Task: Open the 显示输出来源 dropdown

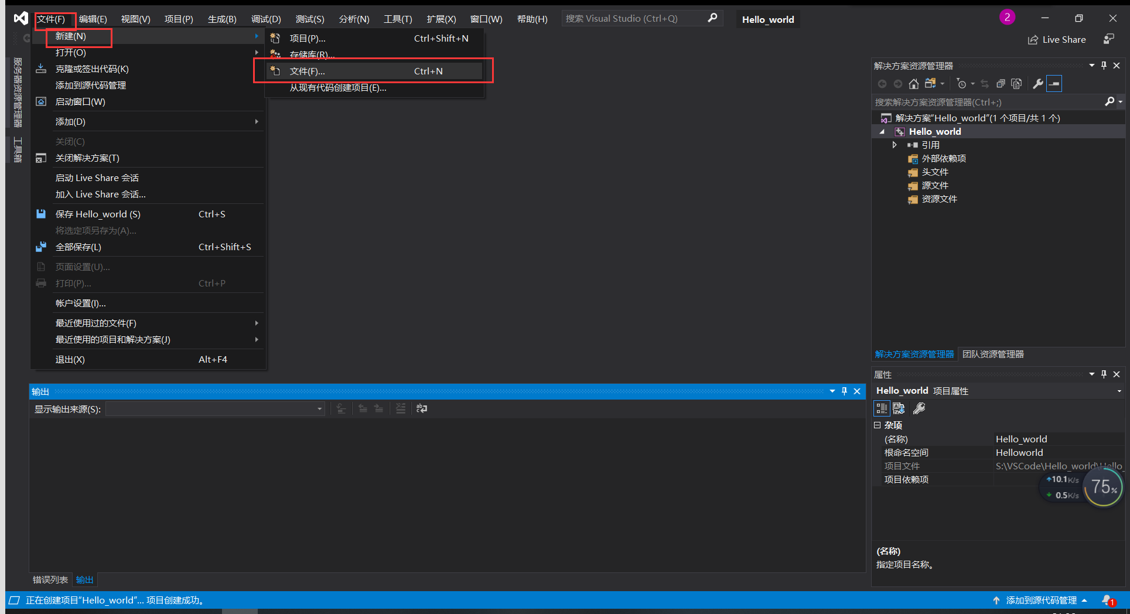Action: point(319,409)
